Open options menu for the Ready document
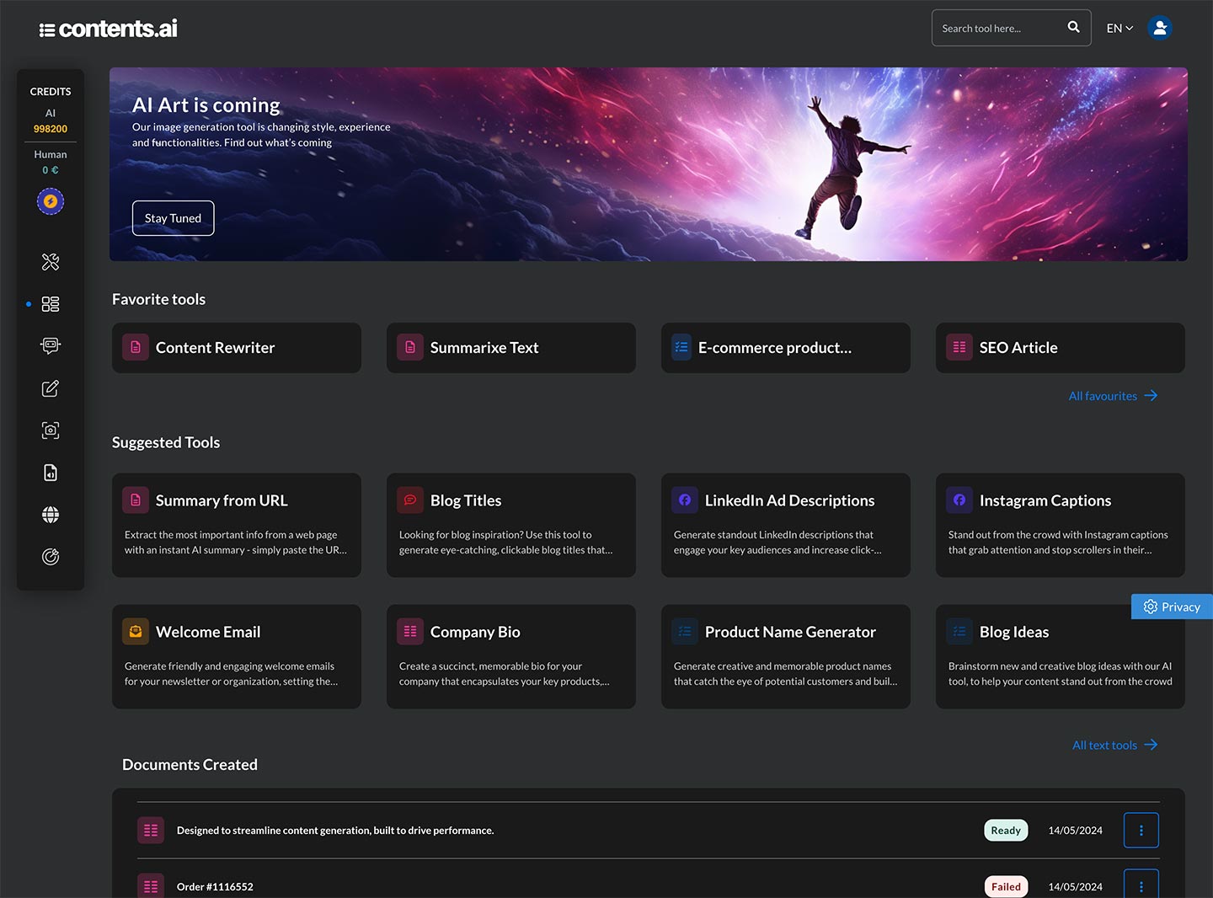This screenshot has width=1213, height=898. (1141, 831)
